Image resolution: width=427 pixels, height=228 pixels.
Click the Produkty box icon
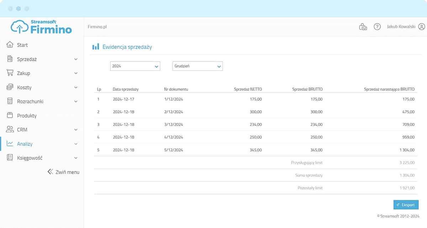[x=10, y=116]
